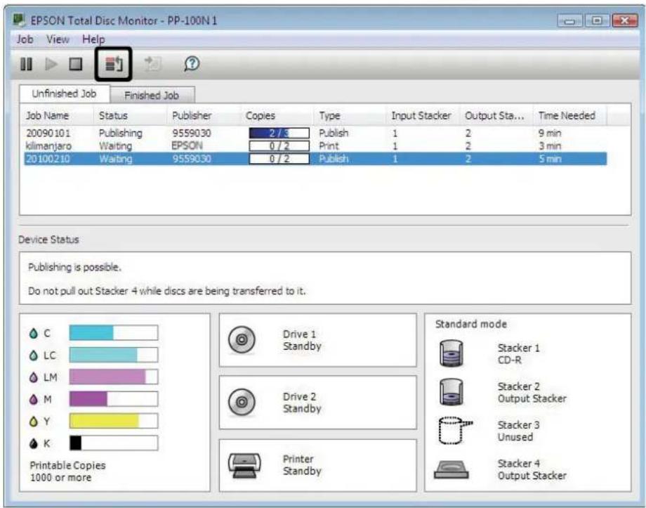The height and width of the screenshot is (508, 646).
Task: Sort by the Publisher column header
Action: pyautogui.click(x=204, y=115)
